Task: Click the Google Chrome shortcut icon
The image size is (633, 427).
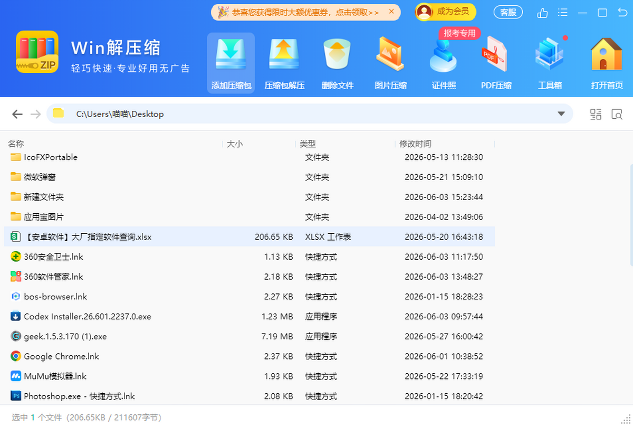Action: pos(16,356)
